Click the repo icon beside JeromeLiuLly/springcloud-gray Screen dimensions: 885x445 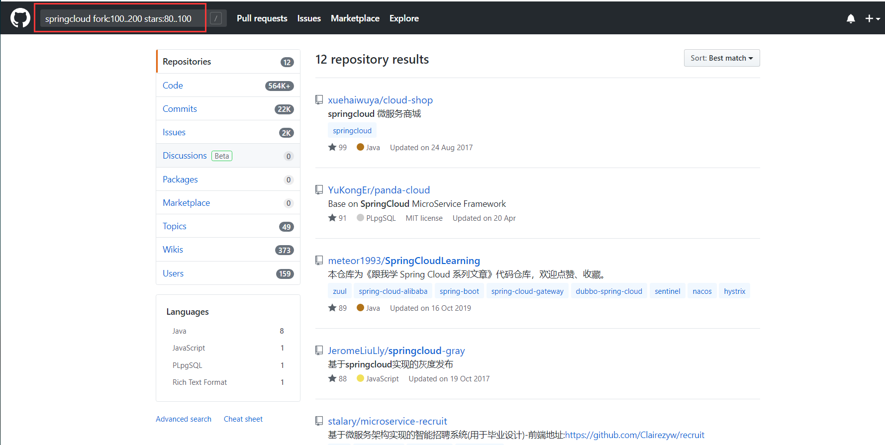(319, 351)
